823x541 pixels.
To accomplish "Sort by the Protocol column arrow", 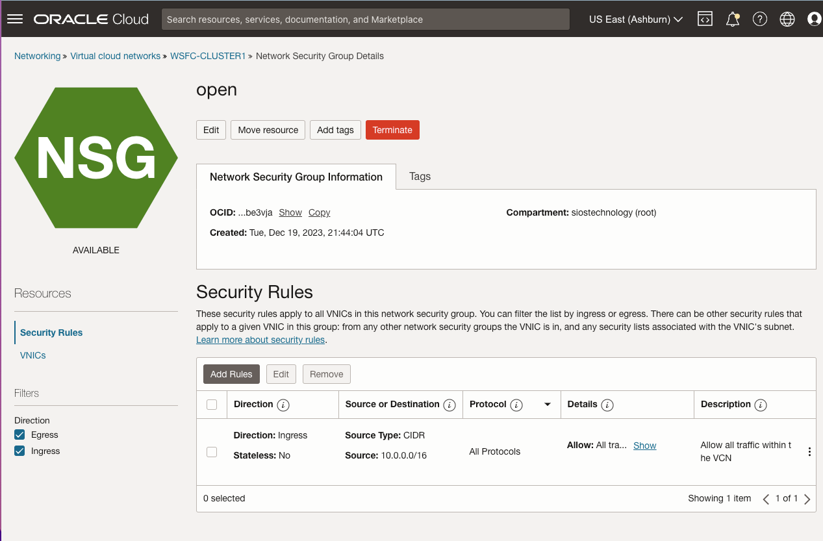I will point(548,405).
